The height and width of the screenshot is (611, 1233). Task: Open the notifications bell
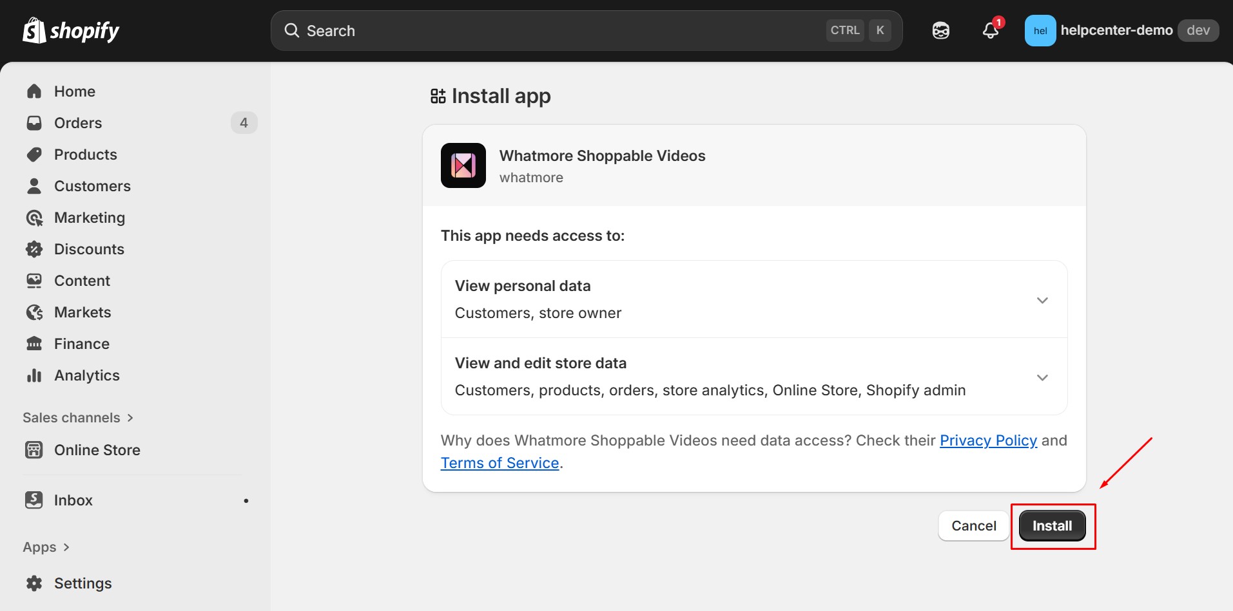coord(990,30)
